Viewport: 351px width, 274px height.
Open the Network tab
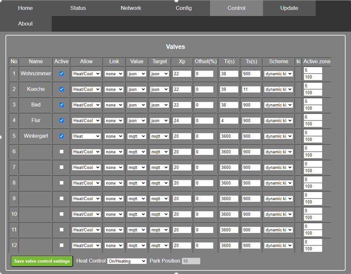131,8
